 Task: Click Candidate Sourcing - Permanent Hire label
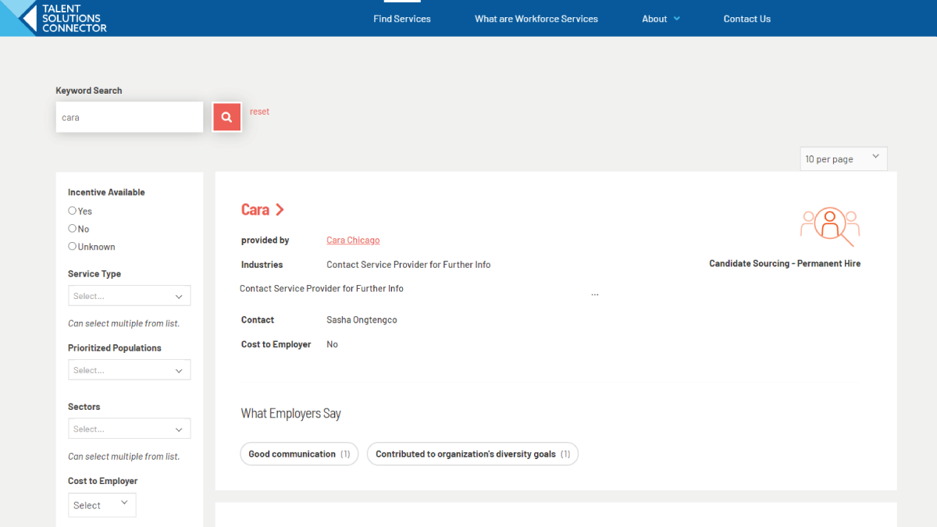point(785,264)
